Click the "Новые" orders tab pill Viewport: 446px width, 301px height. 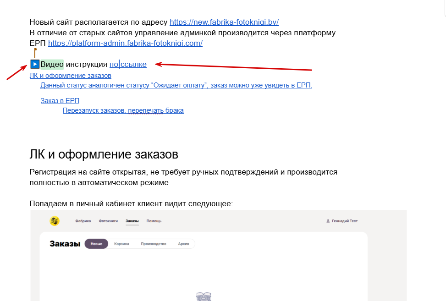pos(96,244)
